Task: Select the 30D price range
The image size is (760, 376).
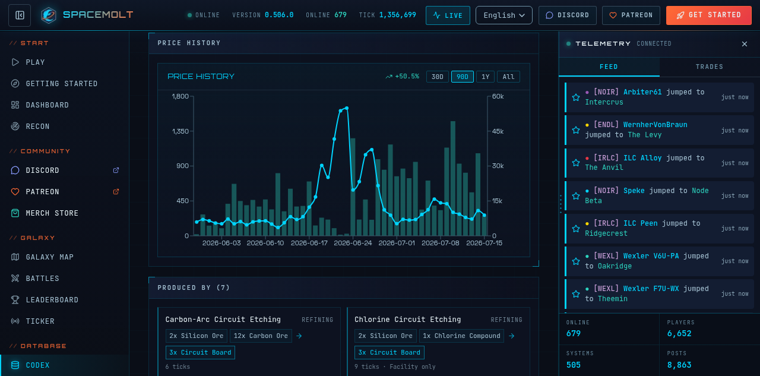Action: pyautogui.click(x=438, y=77)
